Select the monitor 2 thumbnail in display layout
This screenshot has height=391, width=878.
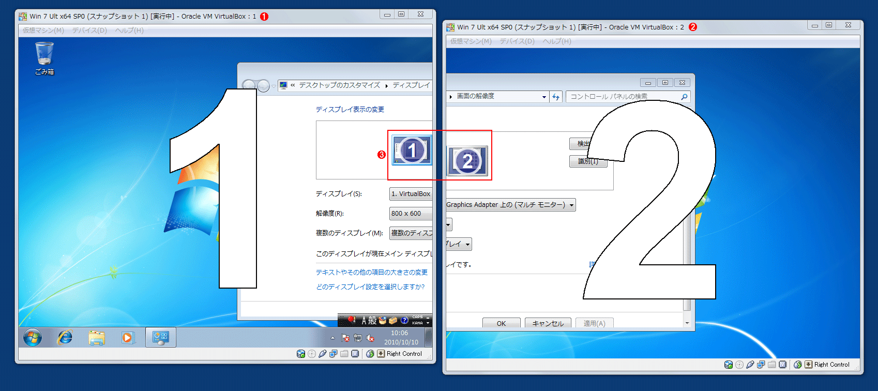467,161
